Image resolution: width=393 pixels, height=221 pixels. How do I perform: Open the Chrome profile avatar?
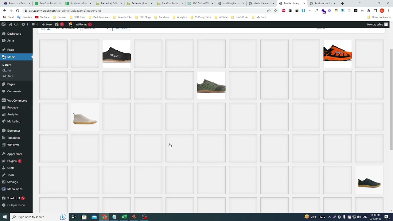(382, 10)
